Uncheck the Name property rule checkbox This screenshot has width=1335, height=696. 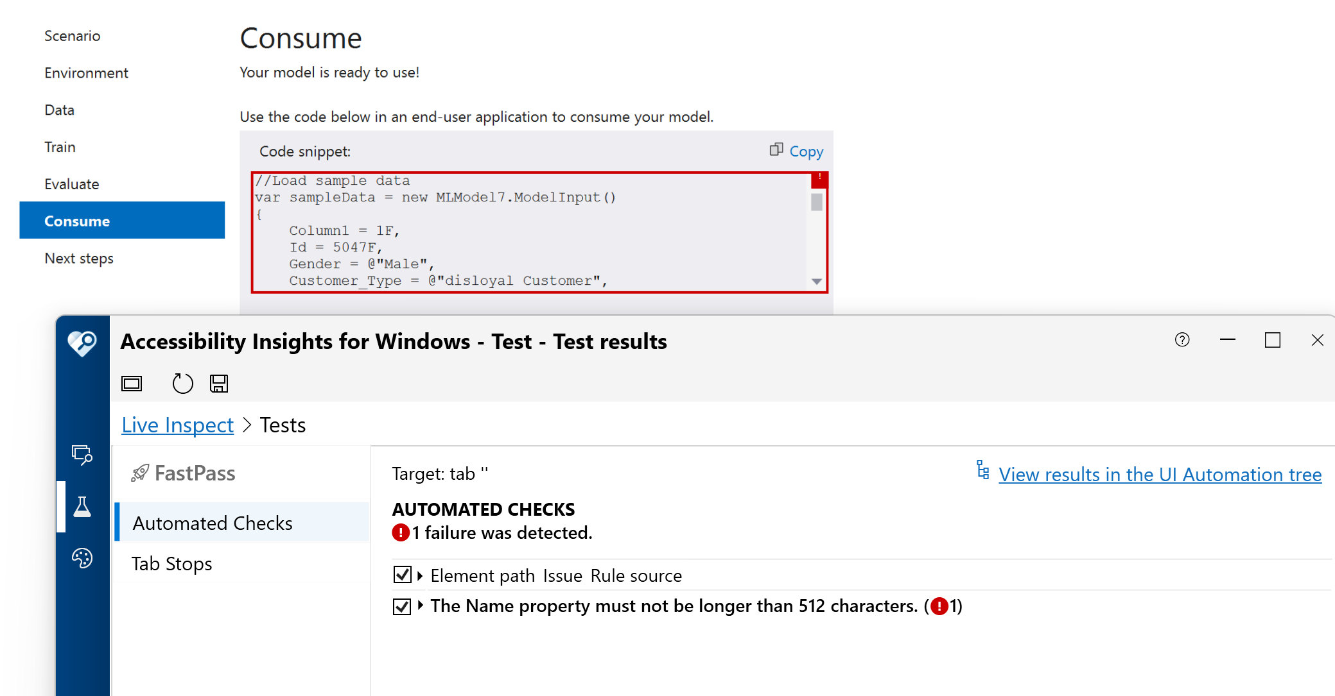pos(402,606)
